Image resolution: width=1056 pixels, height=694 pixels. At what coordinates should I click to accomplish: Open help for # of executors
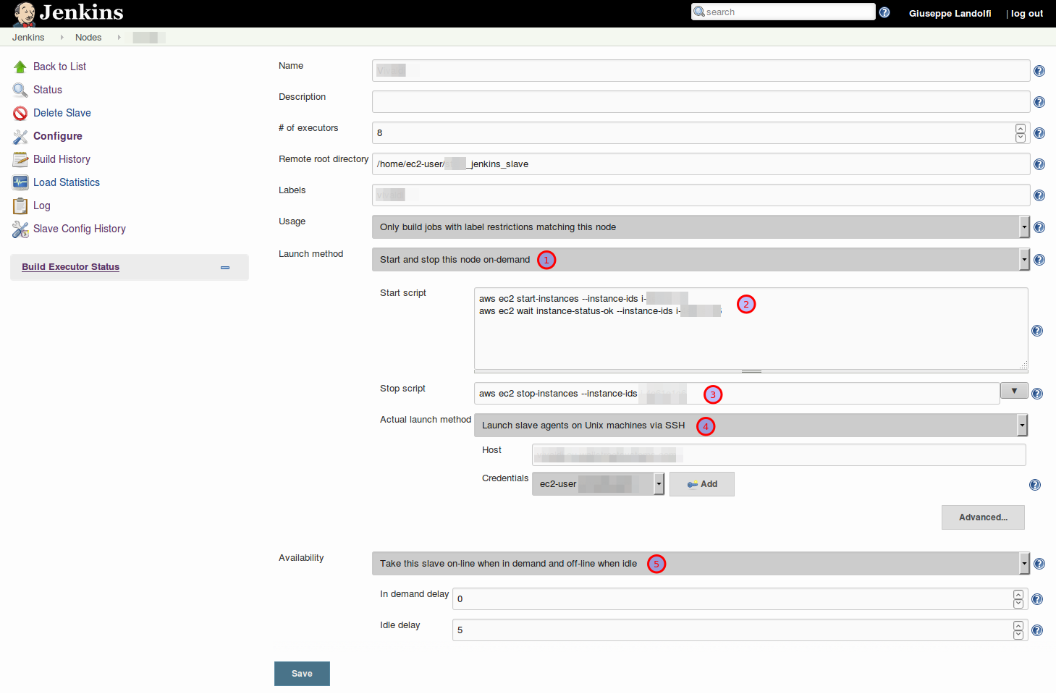(x=1039, y=133)
